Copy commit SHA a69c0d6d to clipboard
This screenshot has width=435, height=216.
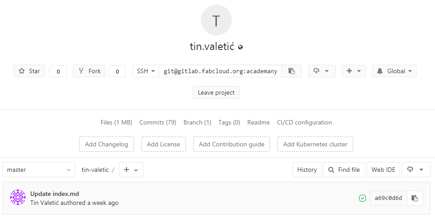coord(414,198)
